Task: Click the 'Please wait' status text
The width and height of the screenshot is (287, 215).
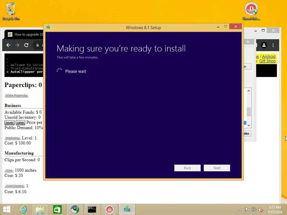Action: [x=76, y=71]
